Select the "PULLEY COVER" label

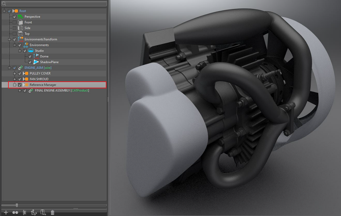click(40, 73)
